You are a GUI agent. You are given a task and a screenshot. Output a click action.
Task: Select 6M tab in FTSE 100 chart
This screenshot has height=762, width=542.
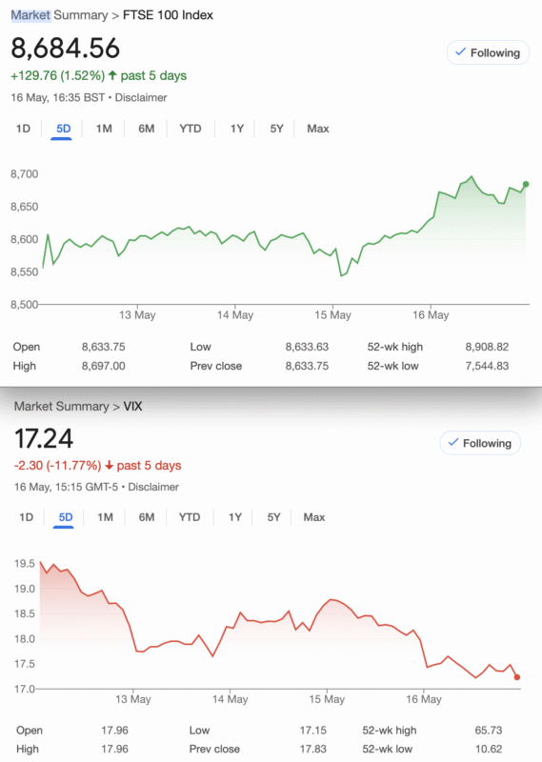click(147, 129)
